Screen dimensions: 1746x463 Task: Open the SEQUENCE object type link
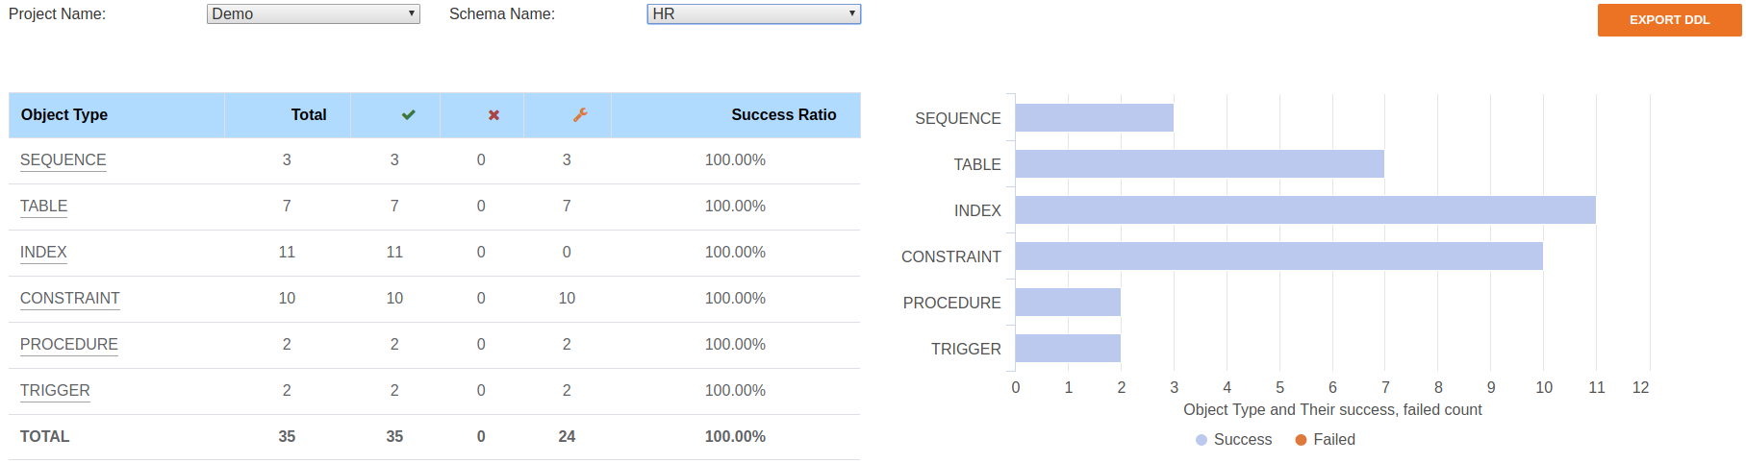click(63, 160)
